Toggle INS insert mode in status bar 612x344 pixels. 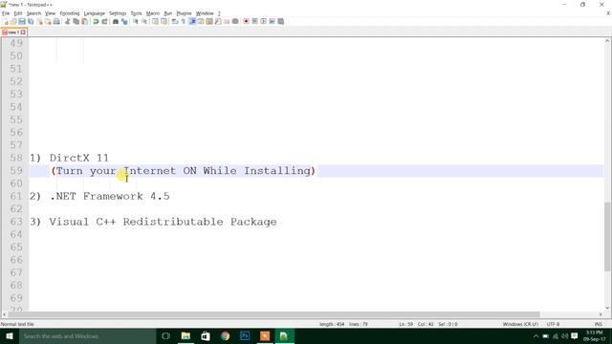click(x=598, y=324)
